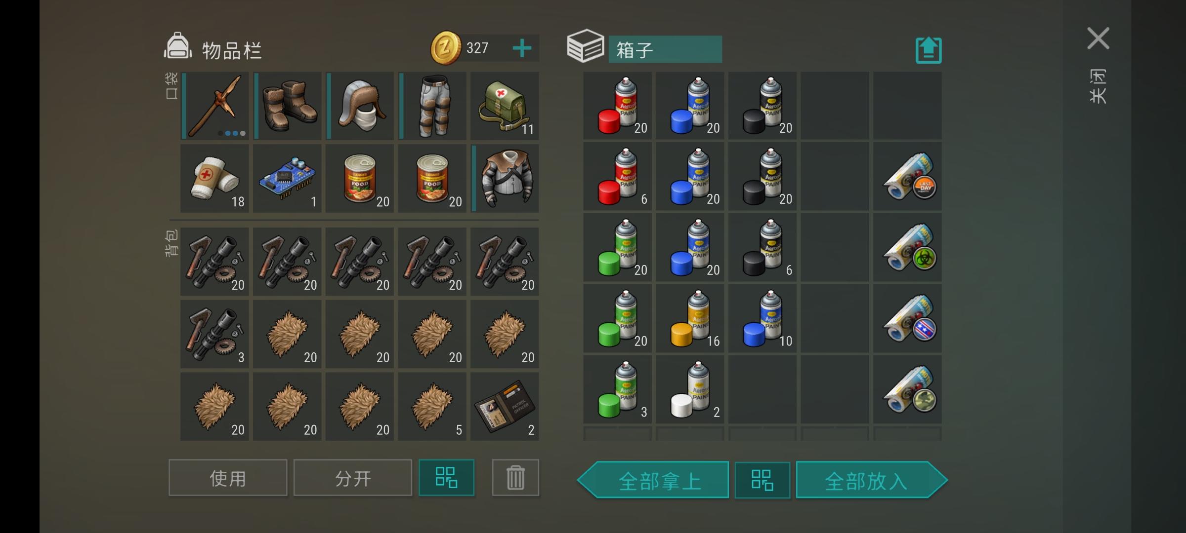
Task: Choose the biohazard pattern blueprint
Action: 907,247
